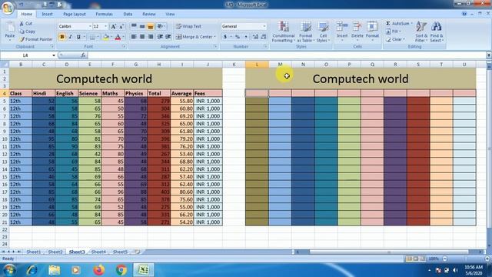This screenshot has height=277, width=492.
Task: Open the Formulas tab
Action: click(x=105, y=14)
